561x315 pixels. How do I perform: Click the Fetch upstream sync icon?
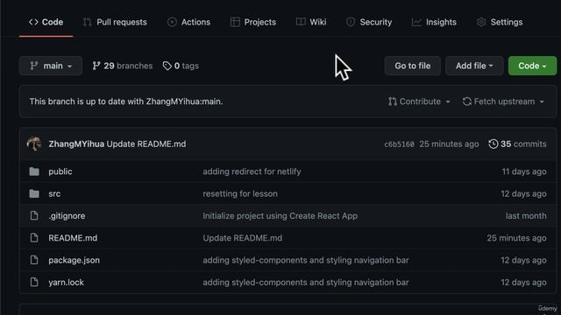point(467,101)
